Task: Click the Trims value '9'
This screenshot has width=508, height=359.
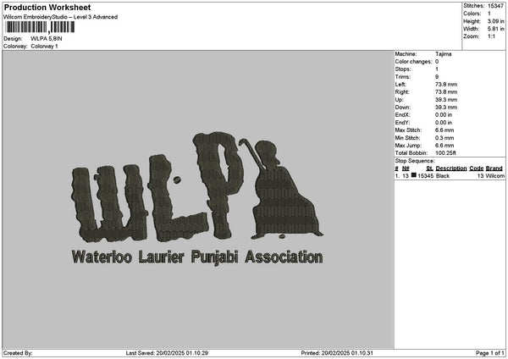Action: [437, 77]
